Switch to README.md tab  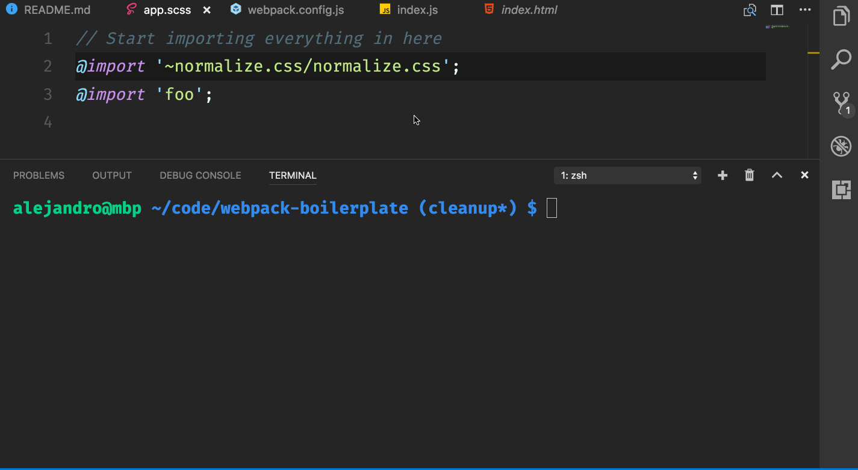click(x=57, y=10)
